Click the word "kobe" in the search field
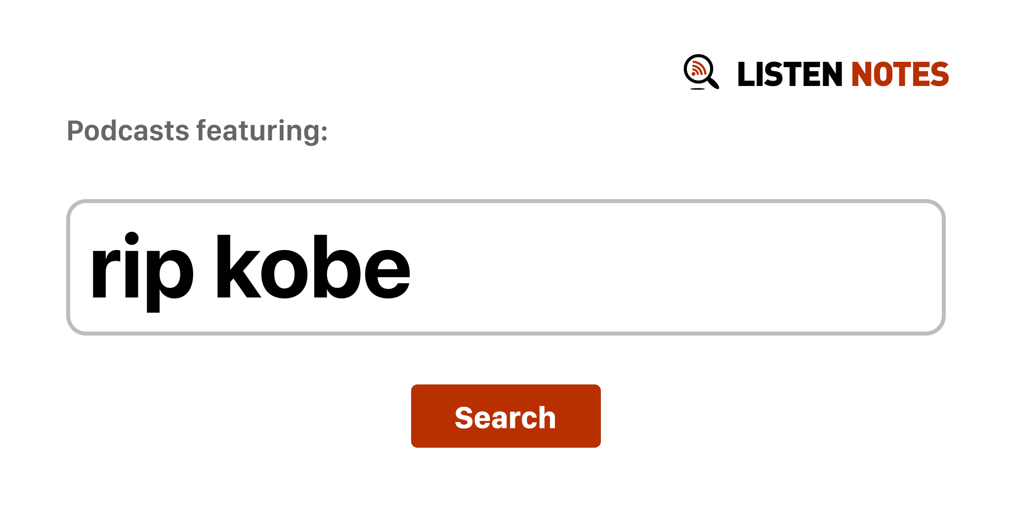1012x506 pixels. (x=312, y=267)
